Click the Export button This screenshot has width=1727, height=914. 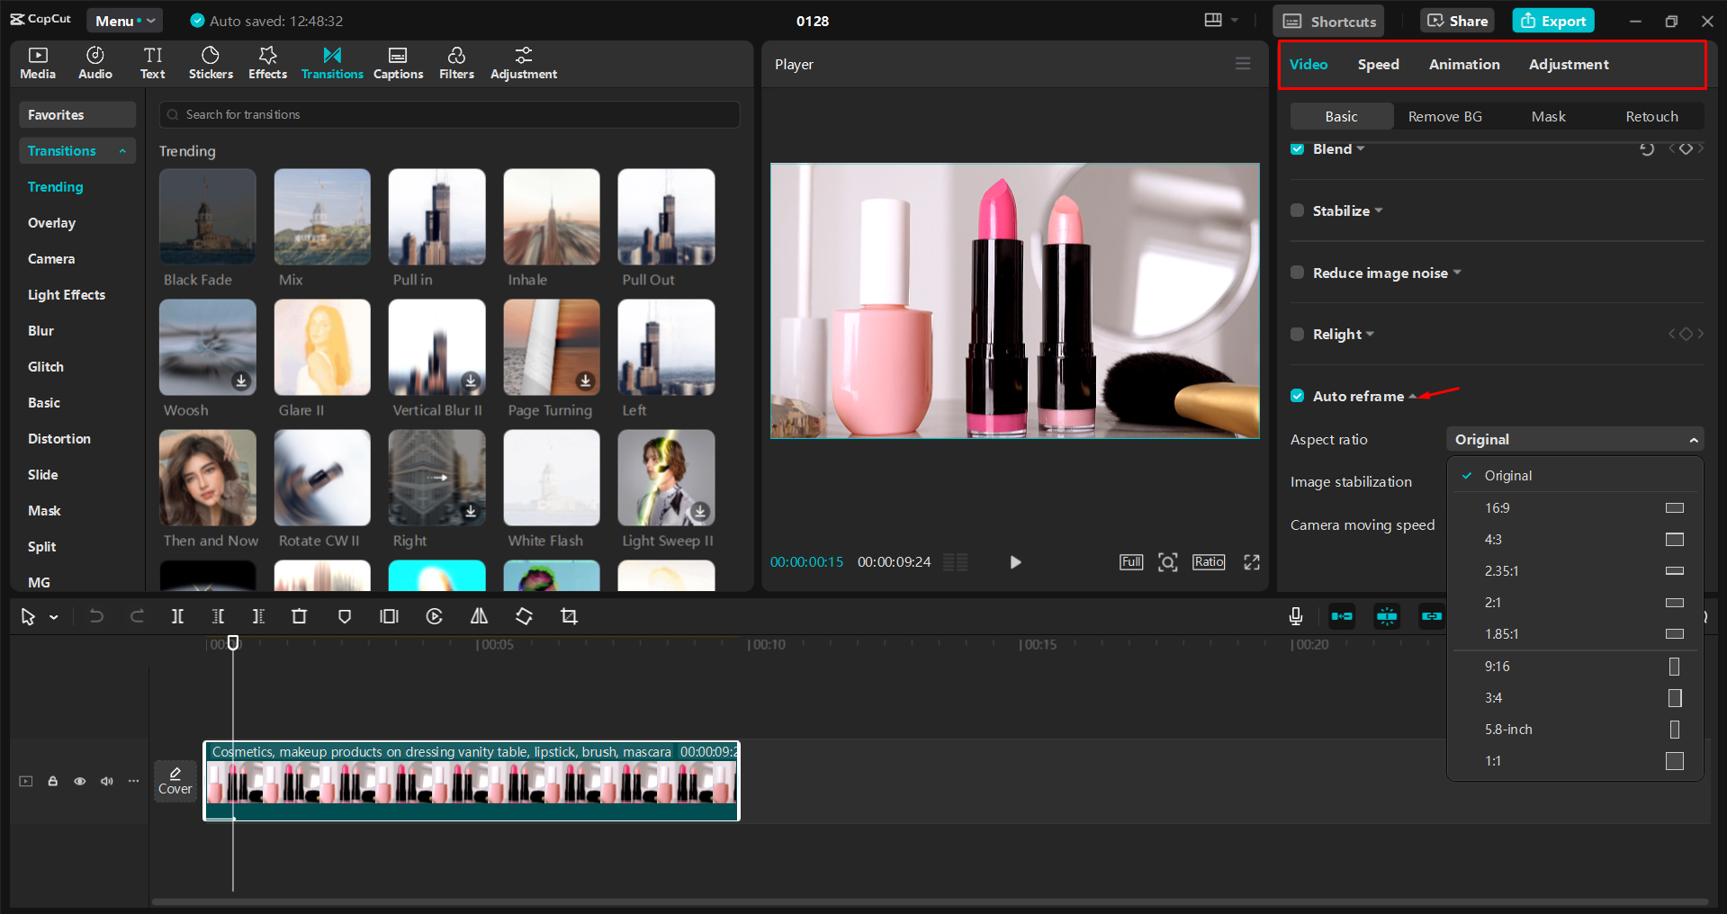pyautogui.click(x=1552, y=21)
